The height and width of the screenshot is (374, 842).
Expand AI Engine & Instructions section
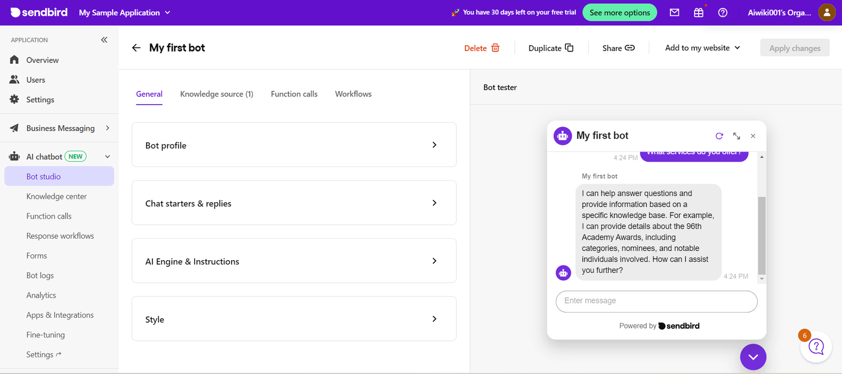click(294, 261)
